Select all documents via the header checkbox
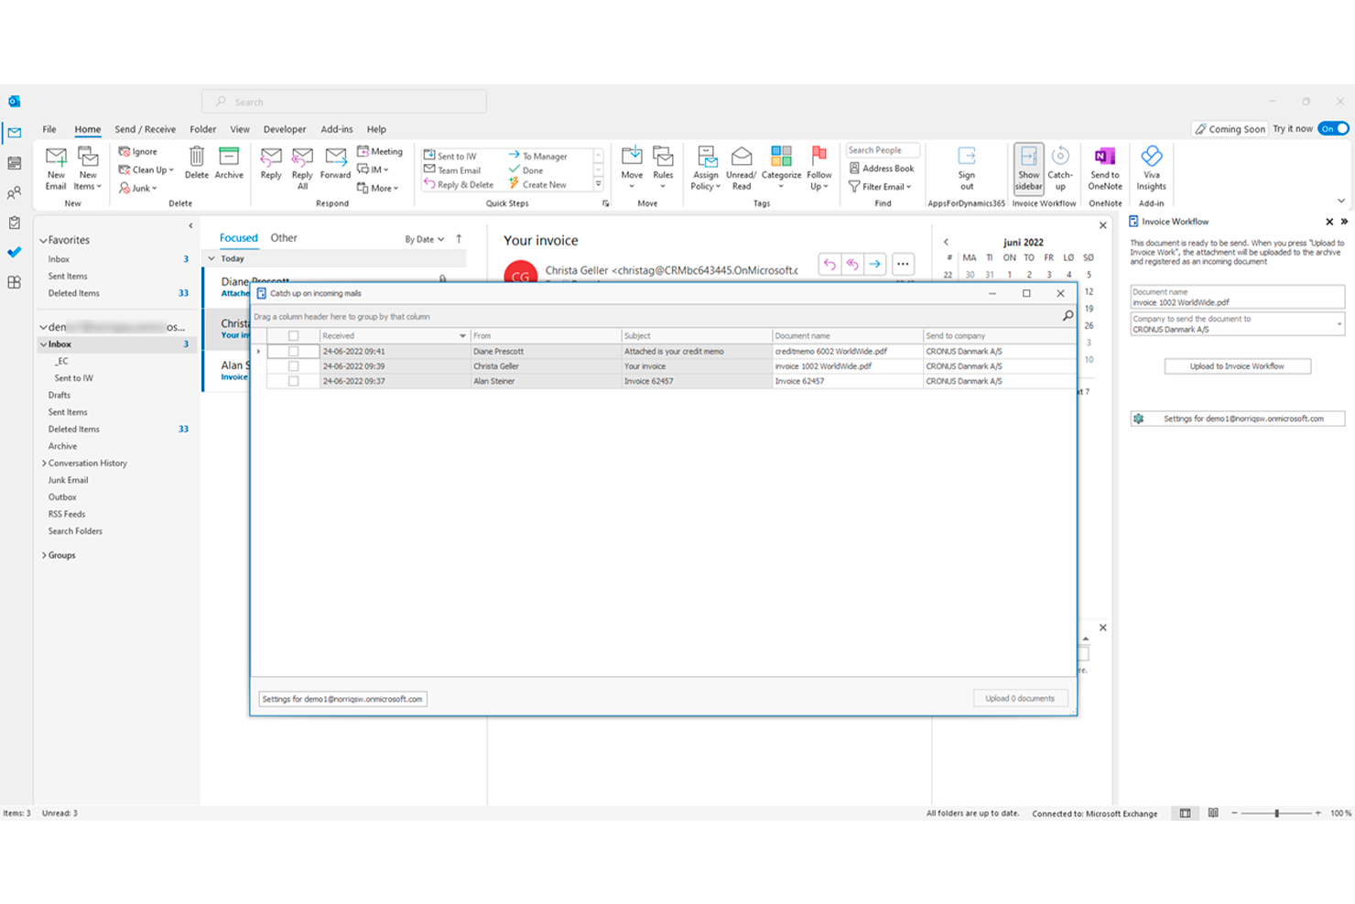Image resolution: width=1355 pixels, height=904 pixels. click(x=293, y=335)
